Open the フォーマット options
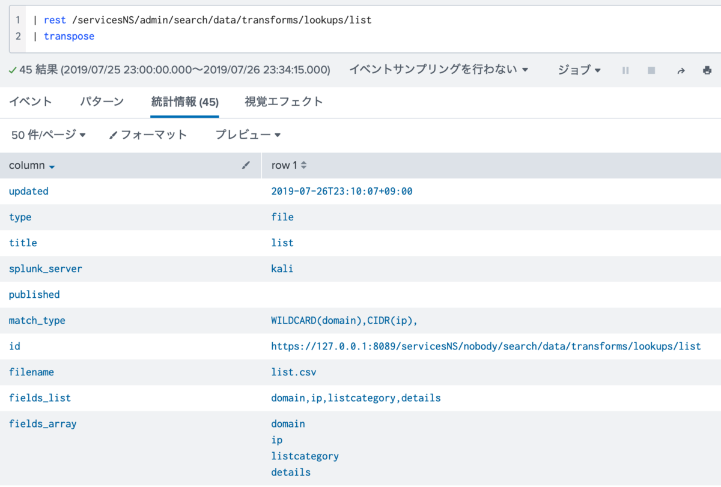Viewport: 721px width, 487px height. pyautogui.click(x=148, y=135)
